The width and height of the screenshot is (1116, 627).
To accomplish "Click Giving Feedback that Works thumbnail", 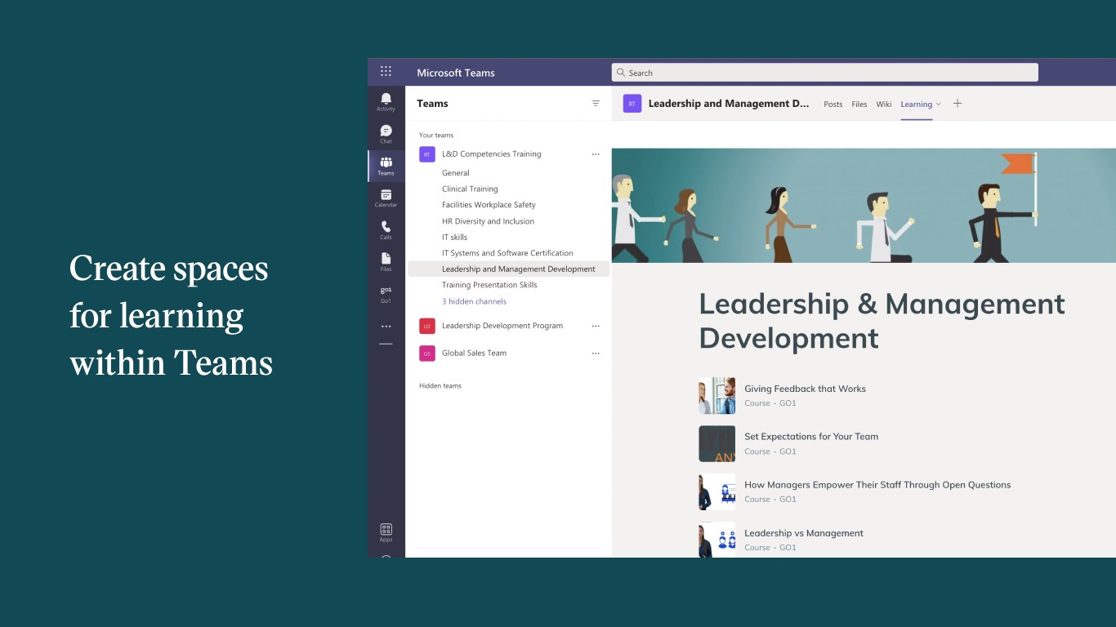I will tap(716, 396).
